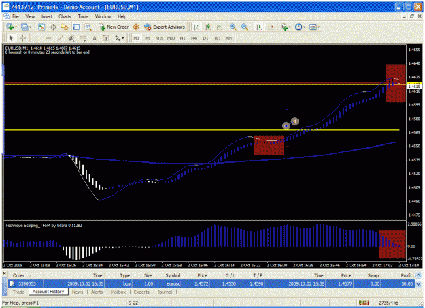This screenshot has width=425, height=308.
Task: Select order 3390053 history row
Action: [211, 283]
